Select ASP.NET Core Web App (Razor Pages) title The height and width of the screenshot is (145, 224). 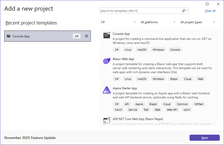pyautogui.click(x=138, y=119)
